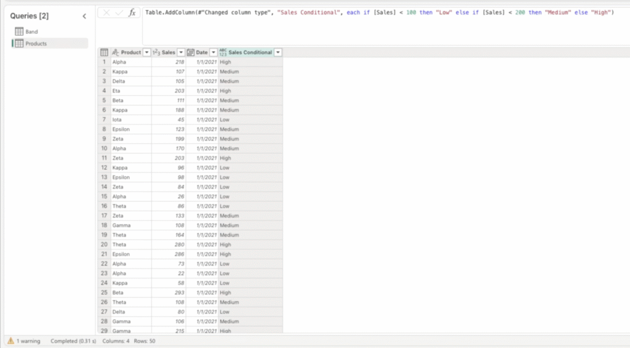The width and height of the screenshot is (630, 348).
Task: Open the Date column filter dropdown
Action: click(x=213, y=53)
